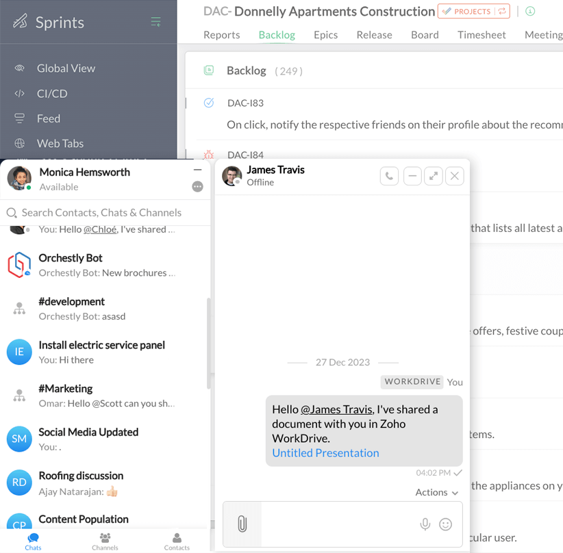Click the WORKDRIVE label tag
The image size is (563, 553).
(x=412, y=381)
